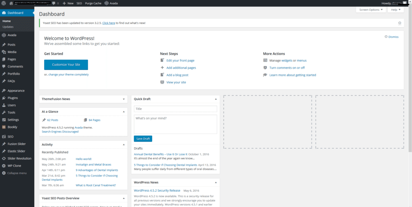Click the Comments icon in sidebar
The width and height of the screenshot is (412, 207).
click(4, 67)
